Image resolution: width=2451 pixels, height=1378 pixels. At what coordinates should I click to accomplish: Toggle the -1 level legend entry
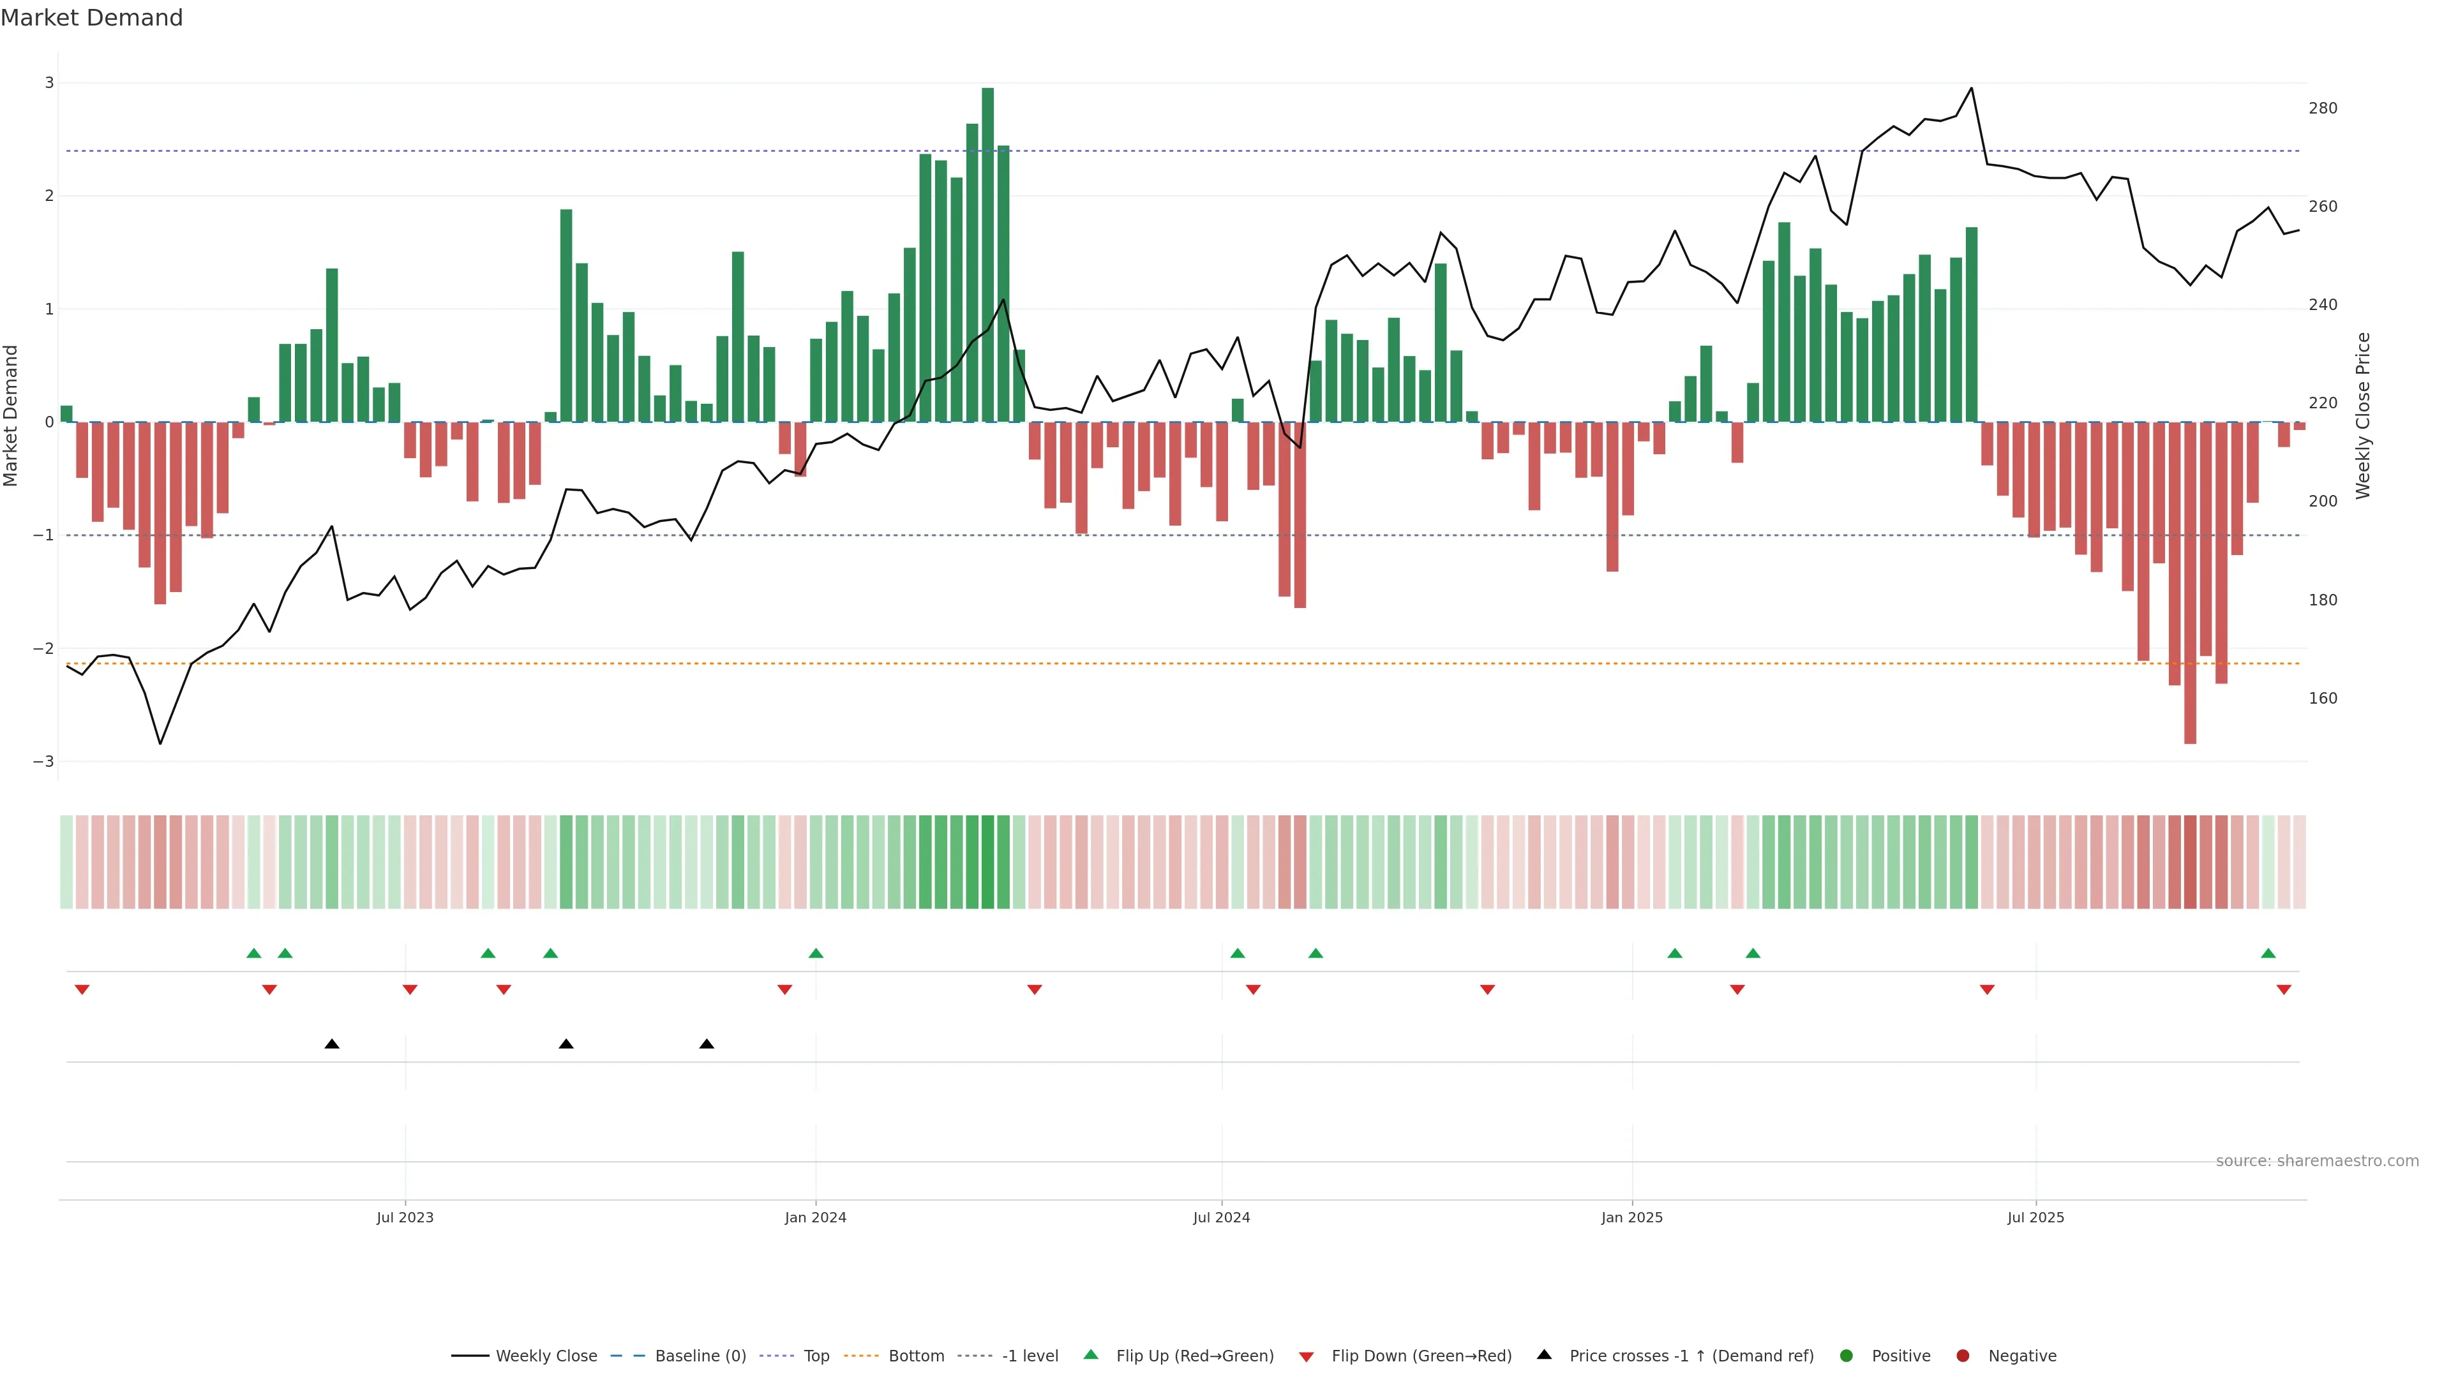[1030, 1355]
